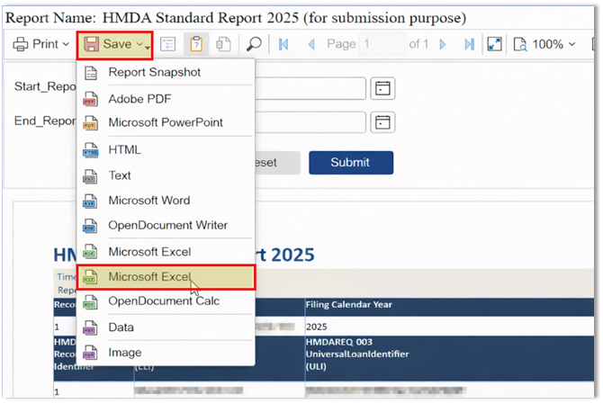Image resolution: width=603 pixels, height=403 pixels.
Task: Open the search magnifier tool
Action: pyautogui.click(x=255, y=44)
